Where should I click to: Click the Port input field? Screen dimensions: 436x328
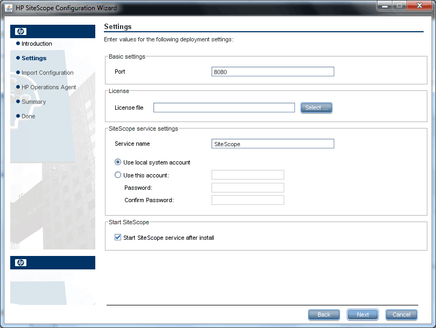pos(273,72)
